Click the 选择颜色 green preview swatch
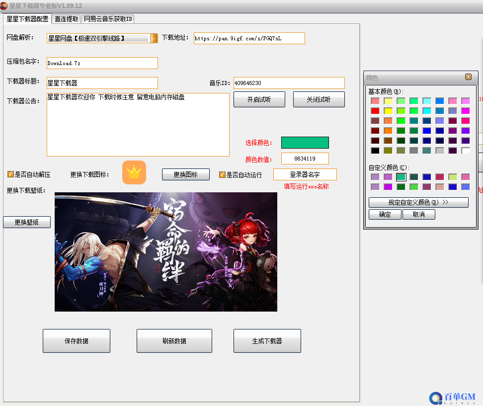Screen dimensions: 483x406 point(305,143)
